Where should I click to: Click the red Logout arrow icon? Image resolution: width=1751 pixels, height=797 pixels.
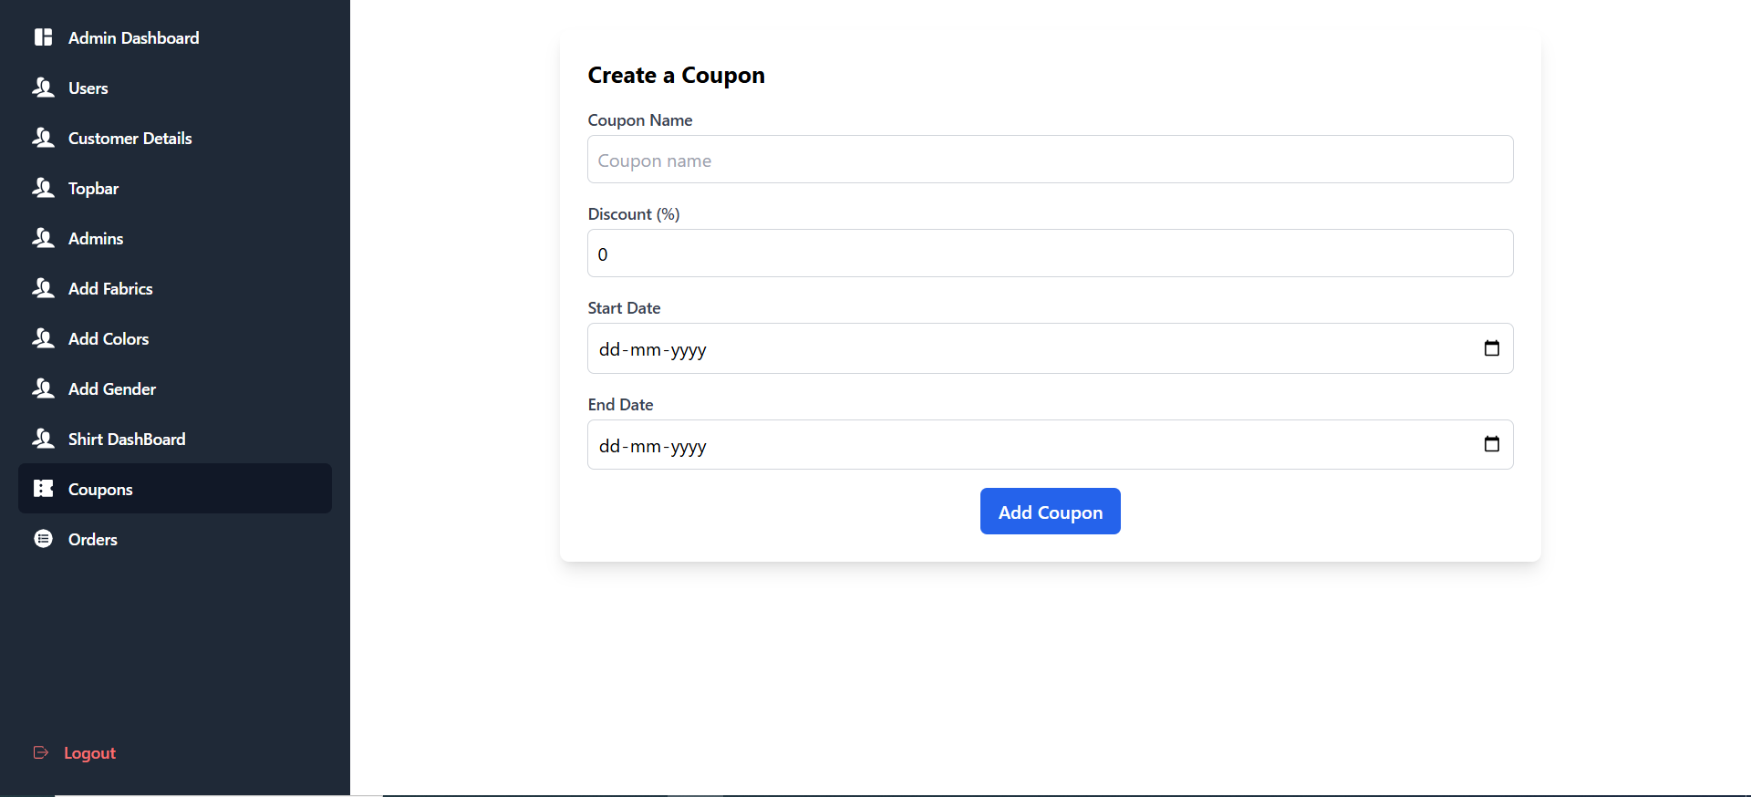(x=41, y=752)
